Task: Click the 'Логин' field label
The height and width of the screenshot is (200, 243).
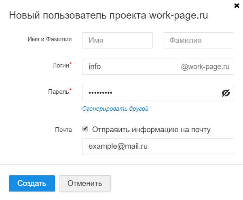Action: 60,65
